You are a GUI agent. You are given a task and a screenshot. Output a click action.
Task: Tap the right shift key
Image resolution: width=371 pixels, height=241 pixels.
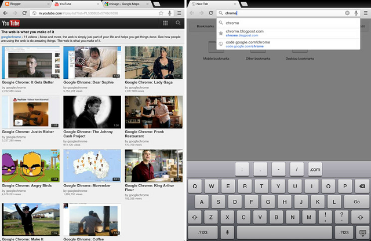(360, 217)
